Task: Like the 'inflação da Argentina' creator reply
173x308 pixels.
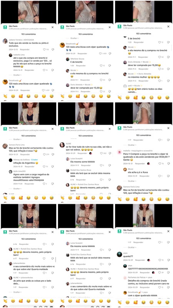Action: [44, 166]
